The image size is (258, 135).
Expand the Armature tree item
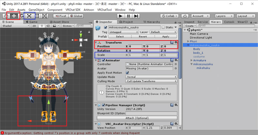(191, 60)
